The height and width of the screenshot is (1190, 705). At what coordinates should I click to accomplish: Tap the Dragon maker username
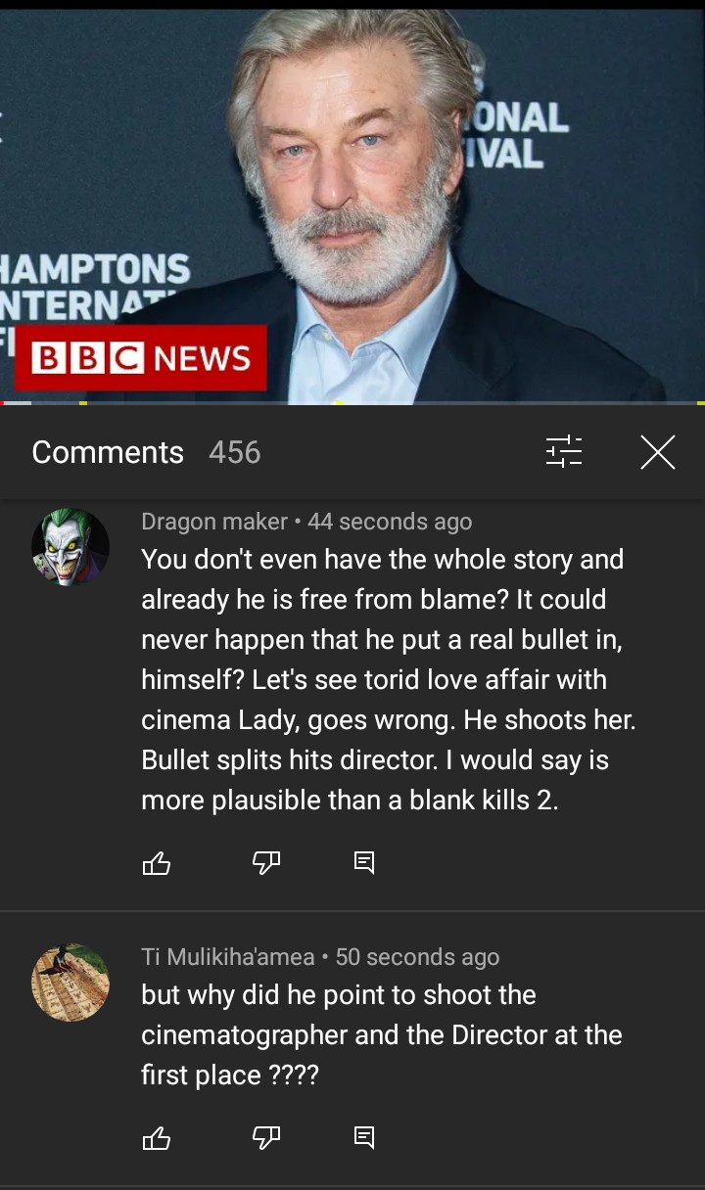[214, 522]
